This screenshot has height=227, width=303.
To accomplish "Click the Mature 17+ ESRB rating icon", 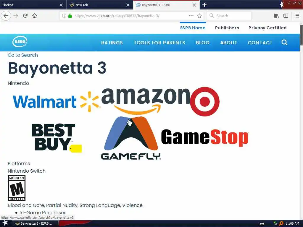I will [17, 188].
